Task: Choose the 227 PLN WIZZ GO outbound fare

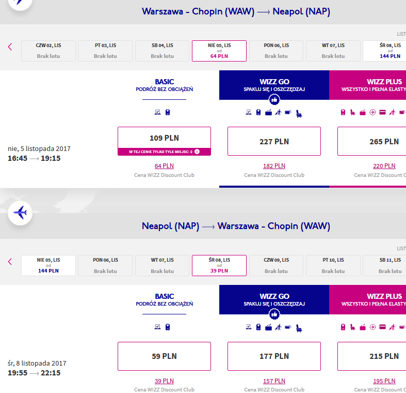Action: click(x=274, y=141)
